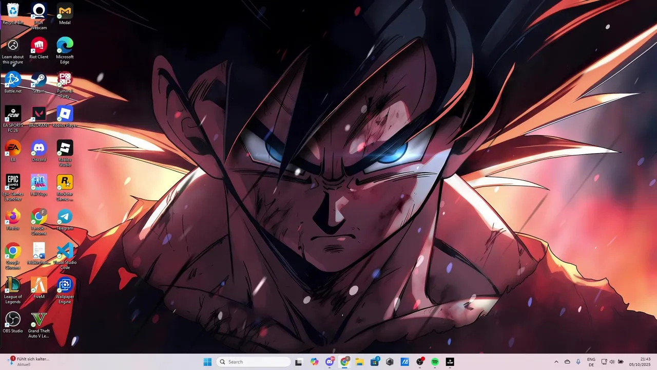Viewport: 657px width, 370px height.
Task: Select the feldkirchen document file
Action: (38, 254)
